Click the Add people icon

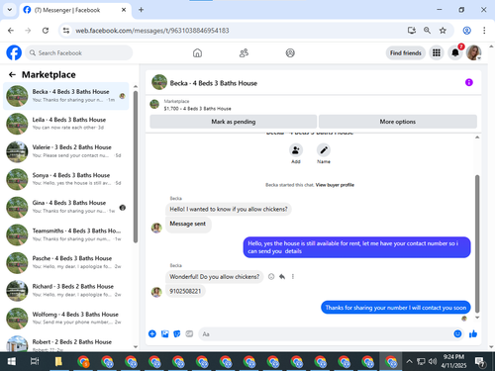pyautogui.click(x=296, y=150)
